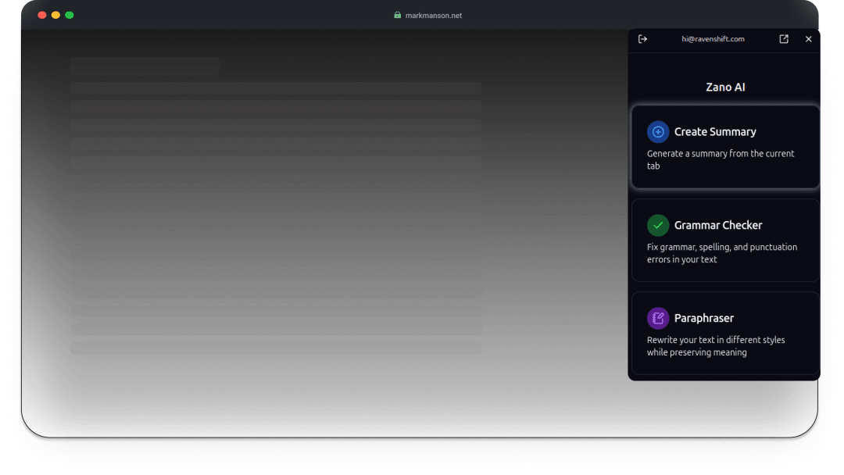Click the sign-out icon in Zano panel
844x475 pixels.
click(x=642, y=39)
